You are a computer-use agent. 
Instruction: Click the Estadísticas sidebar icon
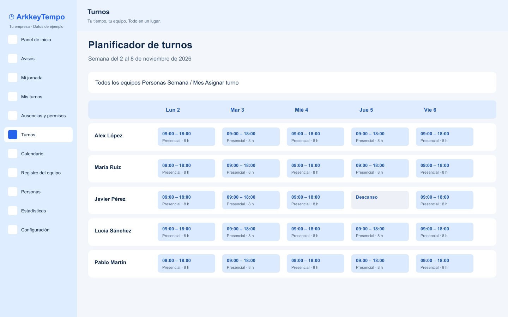click(13, 211)
